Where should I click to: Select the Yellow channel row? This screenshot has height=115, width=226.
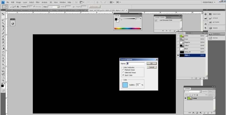(191, 46)
